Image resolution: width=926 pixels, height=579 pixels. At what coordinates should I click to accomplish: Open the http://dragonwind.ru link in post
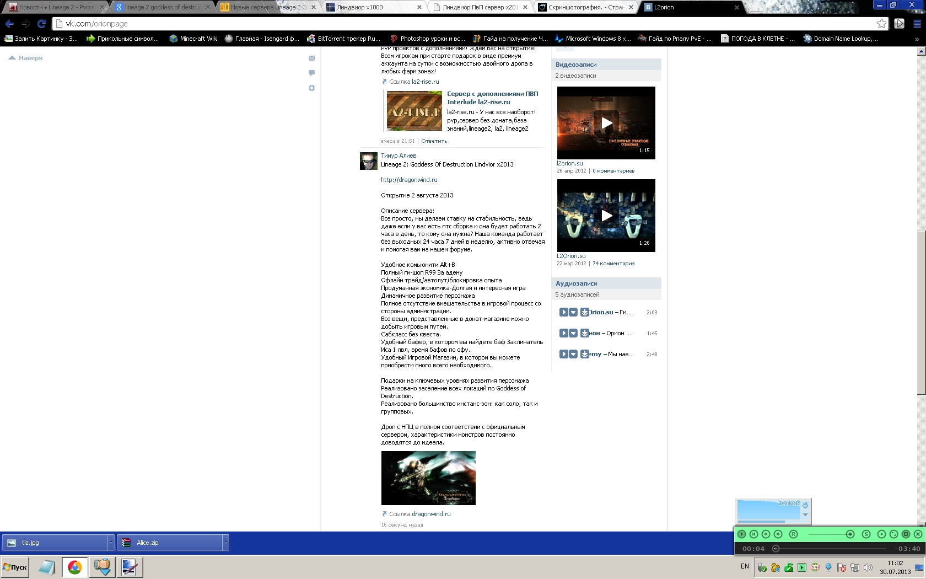(x=409, y=180)
